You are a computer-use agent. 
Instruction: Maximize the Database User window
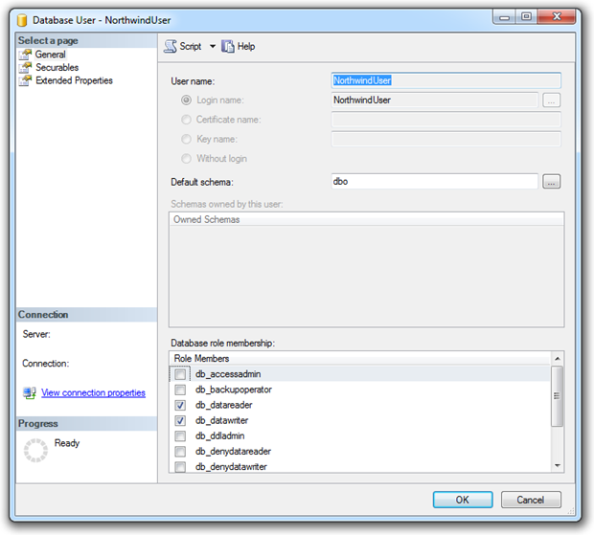526,17
